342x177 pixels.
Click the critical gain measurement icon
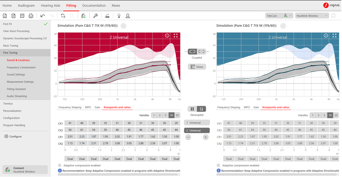(x=107, y=16)
